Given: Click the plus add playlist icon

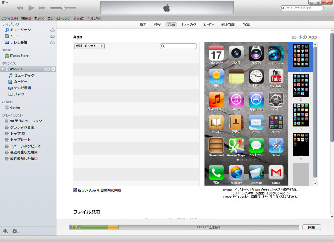Looking at the screenshot, I should [x=5, y=231].
